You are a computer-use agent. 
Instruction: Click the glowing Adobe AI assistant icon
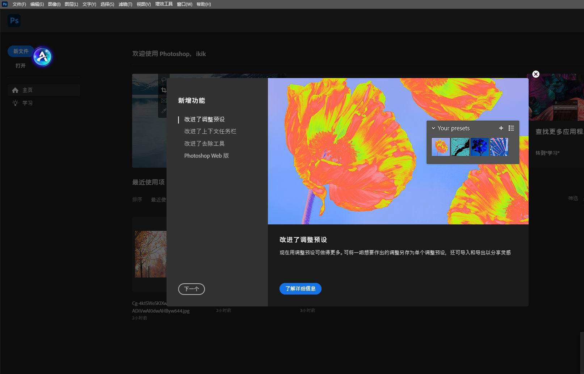pyautogui.click(x=42, y=56)
